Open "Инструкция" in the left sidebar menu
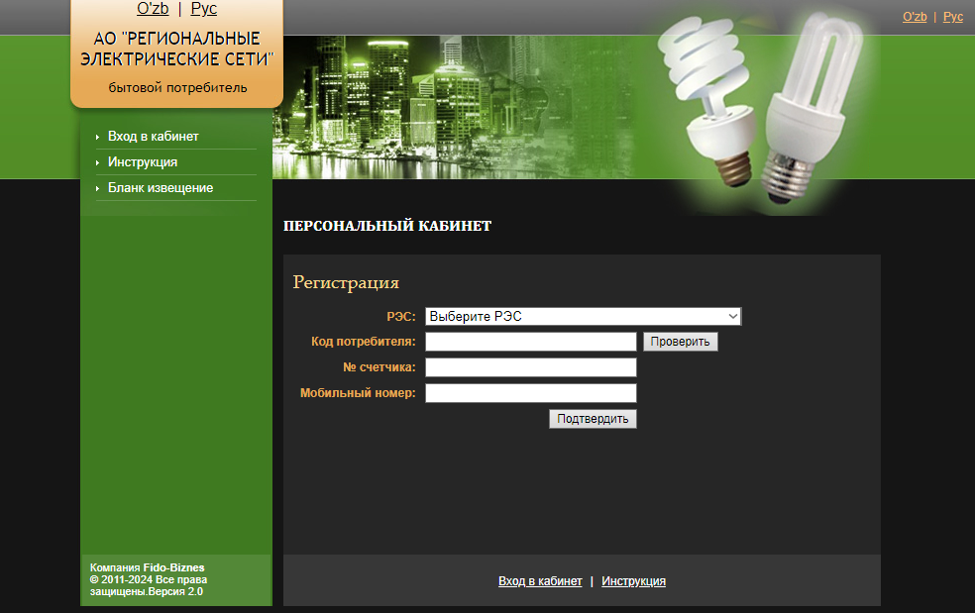 (143, 162)
